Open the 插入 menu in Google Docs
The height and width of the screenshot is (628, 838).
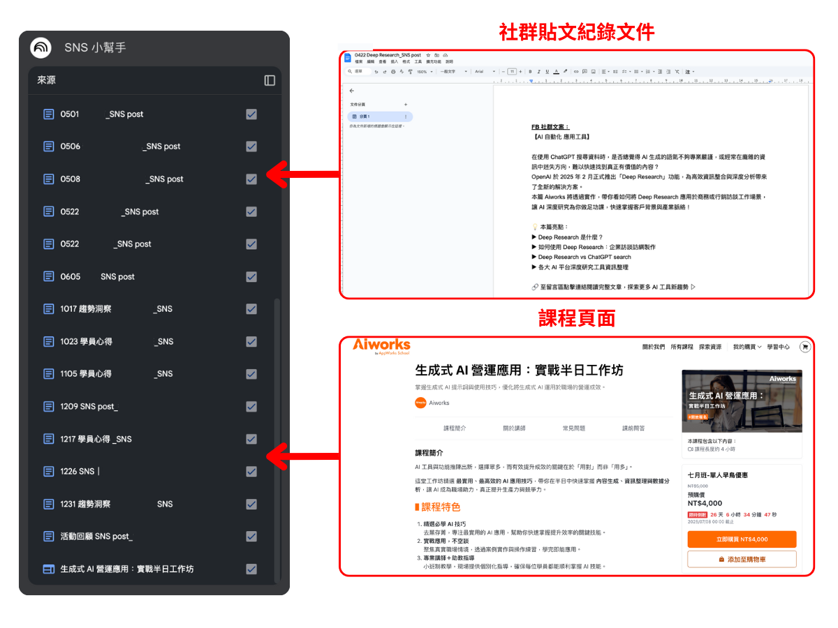394,61
